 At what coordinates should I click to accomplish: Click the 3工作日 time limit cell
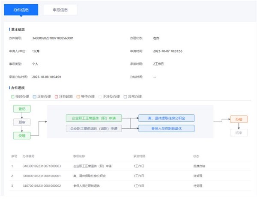pos(139,176)
